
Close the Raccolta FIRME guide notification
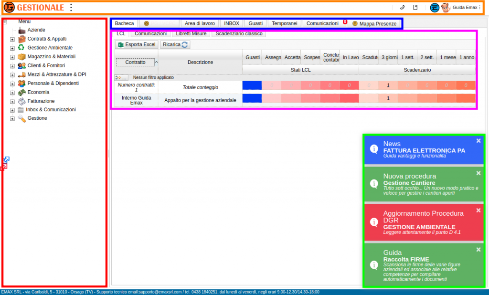click(x=478, y=250)
